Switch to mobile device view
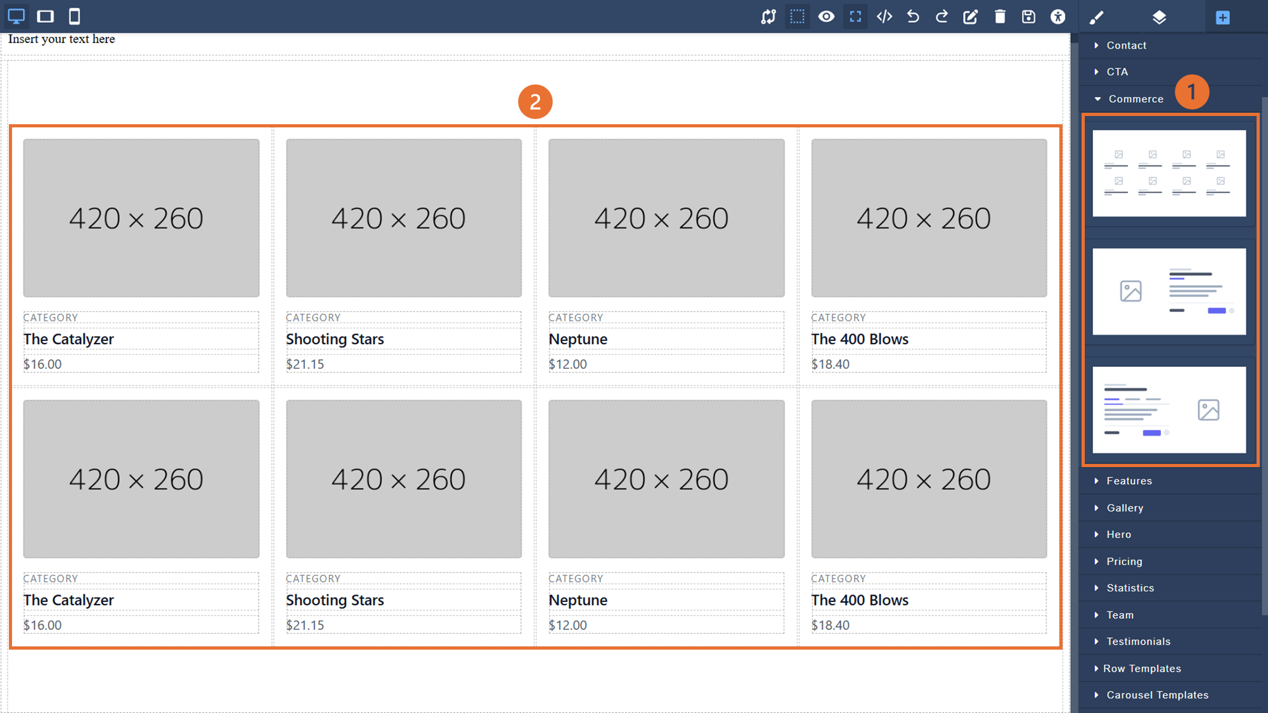The height and width of the screenshot is (713, 1268). pos(74,16)
